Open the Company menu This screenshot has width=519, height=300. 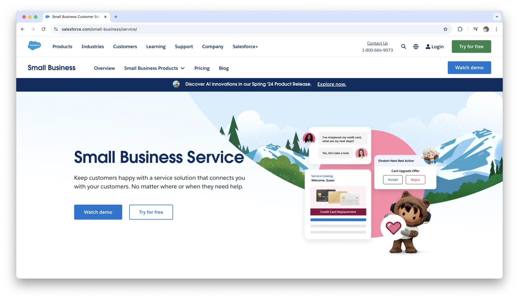click(213, 46)
